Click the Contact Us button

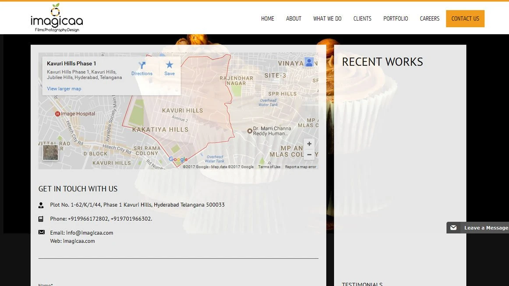point(465,19)
